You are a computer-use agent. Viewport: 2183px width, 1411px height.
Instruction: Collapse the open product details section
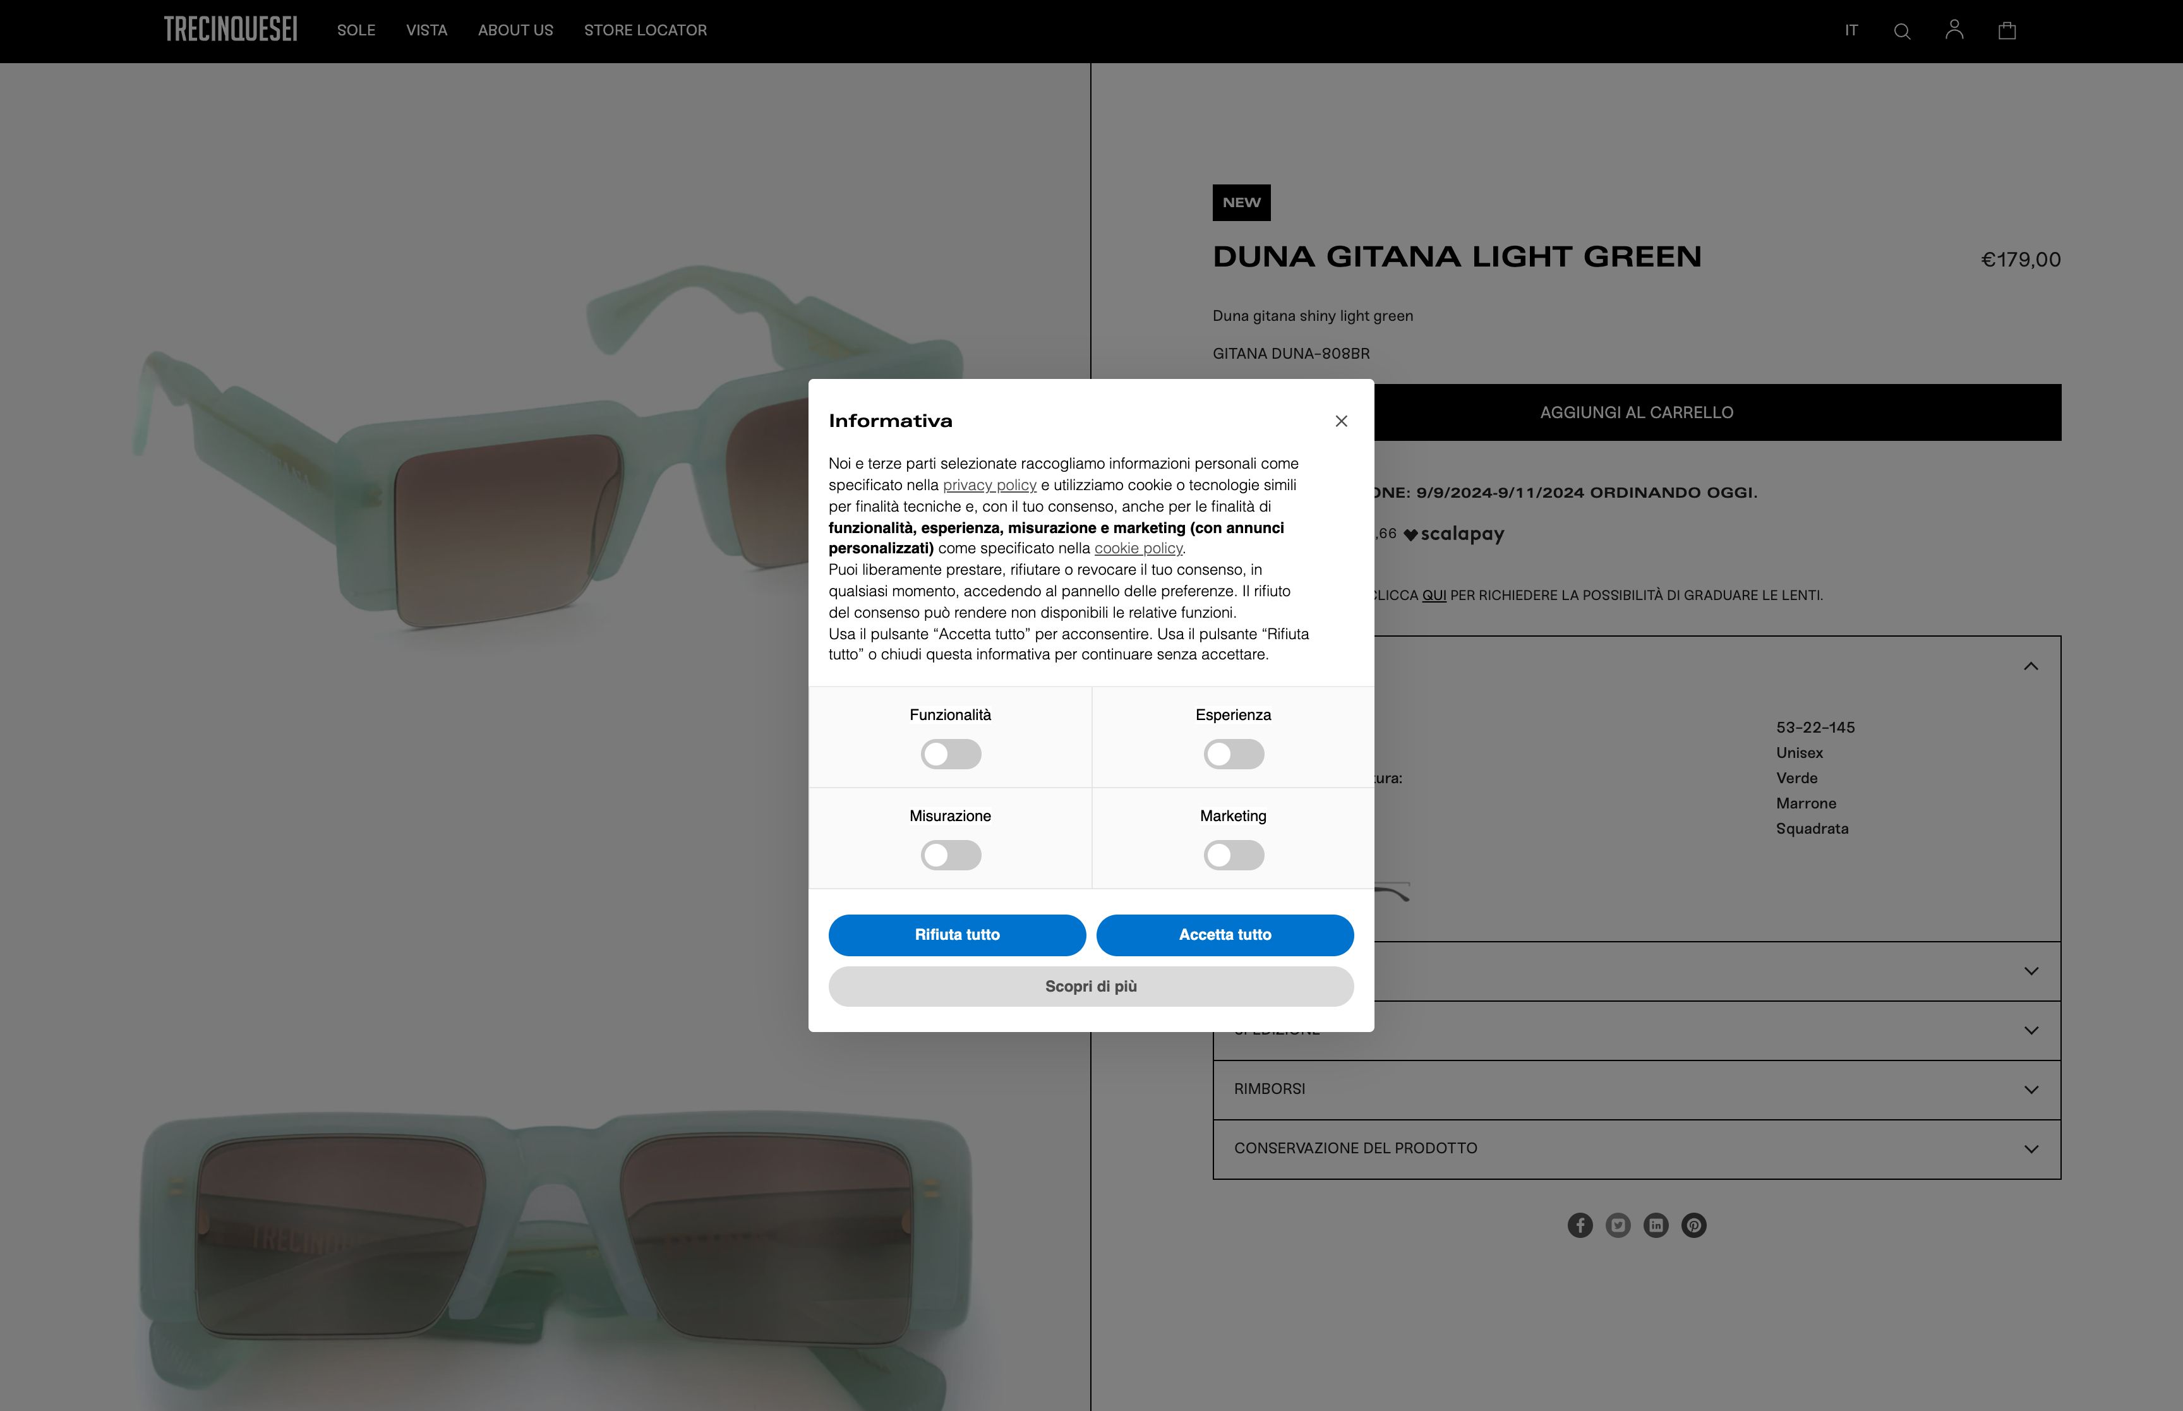click(2030, 666)
